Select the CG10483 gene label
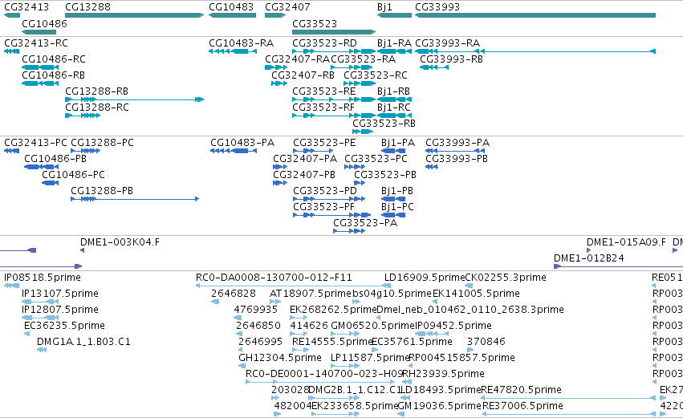The height and width of the screenshot is (418, 683). 231,7
